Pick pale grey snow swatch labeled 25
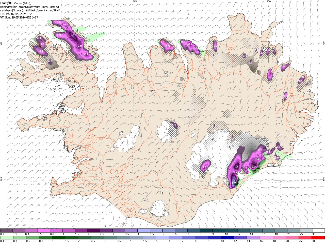The height and width of the screenshot is (243, 325). click(x=306, y=231)
